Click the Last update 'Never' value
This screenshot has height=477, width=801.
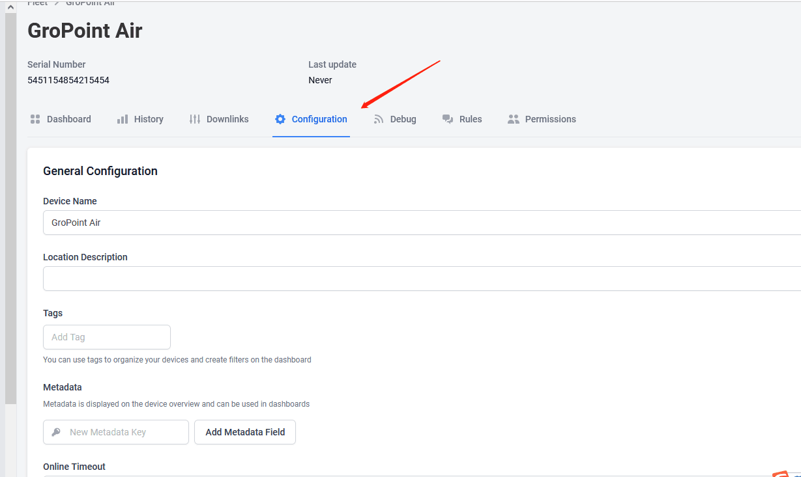coord(320,80)
